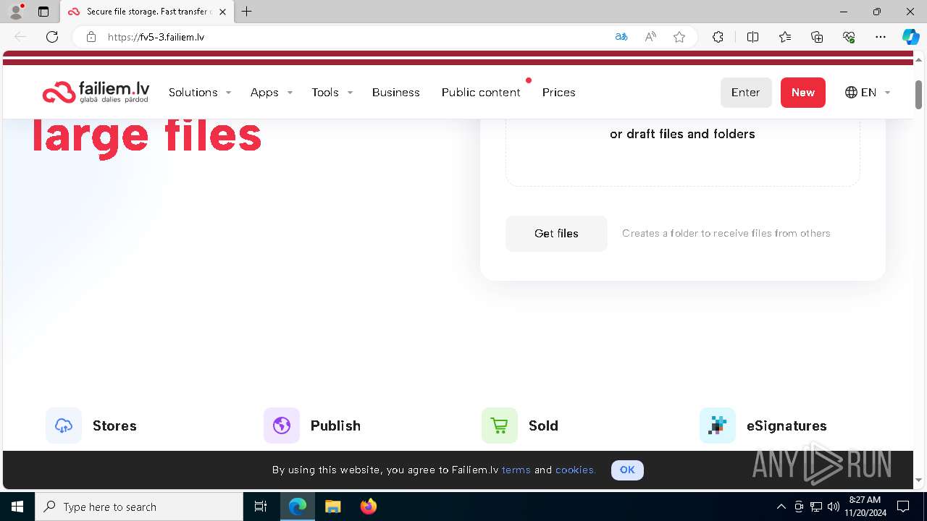The height and width of the screenshot is (521, 927).
Task: Open the volume control in the tray
Action: pos(833,507)
